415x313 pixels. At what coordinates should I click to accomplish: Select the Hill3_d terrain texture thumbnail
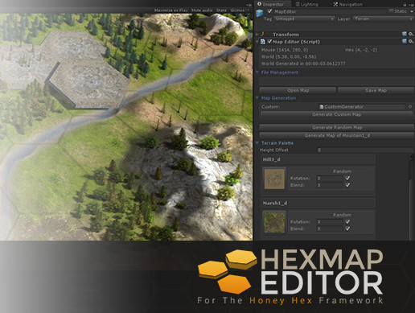[x=274, y=179]
